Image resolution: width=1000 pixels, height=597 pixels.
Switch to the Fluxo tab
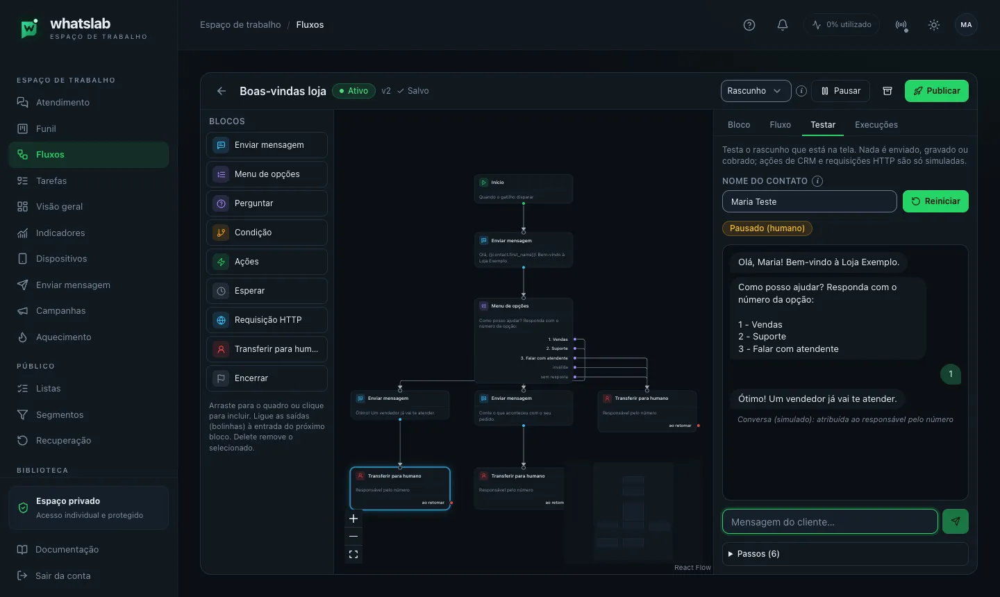click(780, 125)
